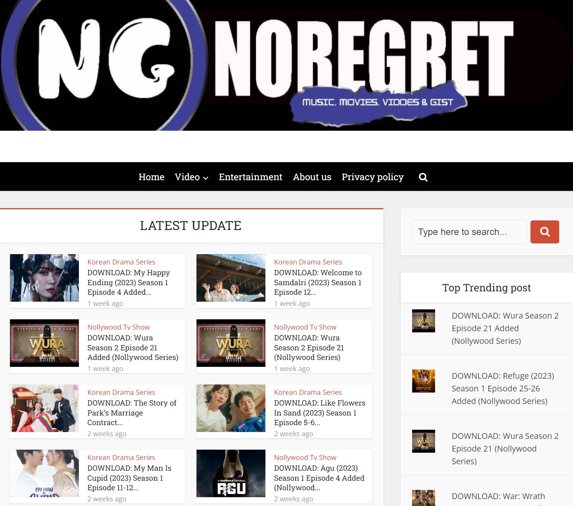Open the Agu (2023) Season 1 Episode 4 post
The height and width of the screenshot is (506, 573).
tap(319, 478)
